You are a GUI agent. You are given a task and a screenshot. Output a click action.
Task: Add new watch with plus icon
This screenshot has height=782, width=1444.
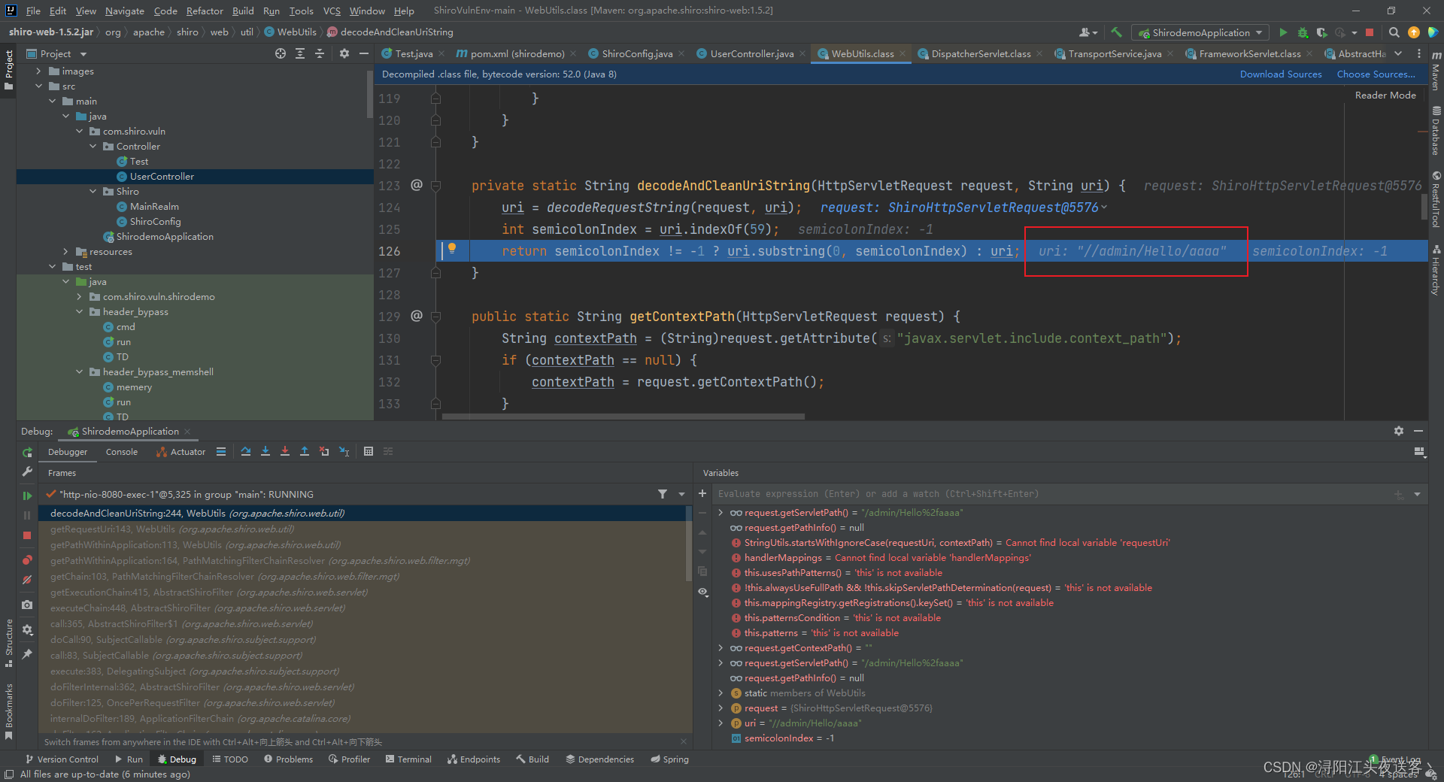(x=702, y=493)
